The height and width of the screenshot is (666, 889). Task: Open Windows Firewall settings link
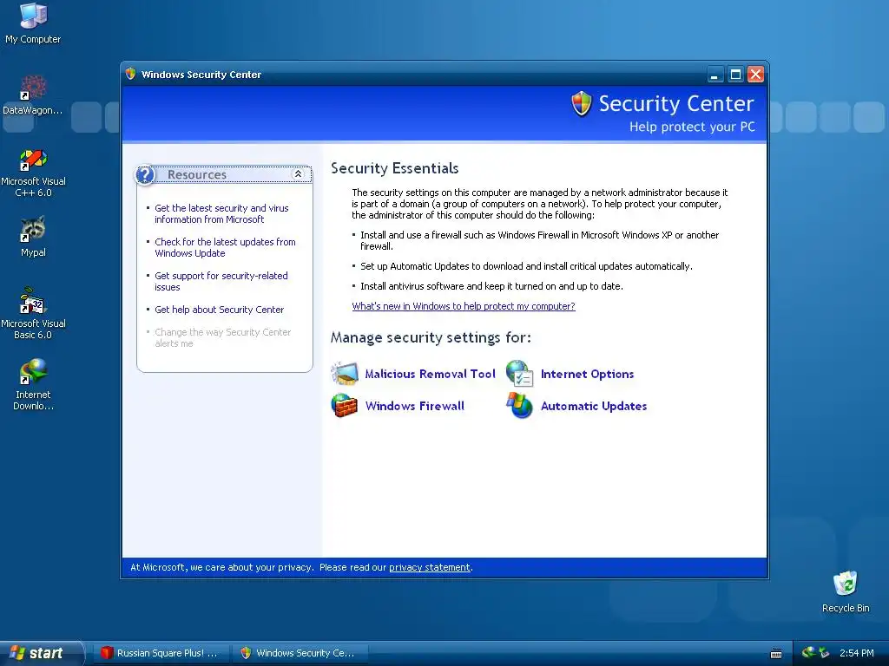pyautogui.click(x=414, y=406)
